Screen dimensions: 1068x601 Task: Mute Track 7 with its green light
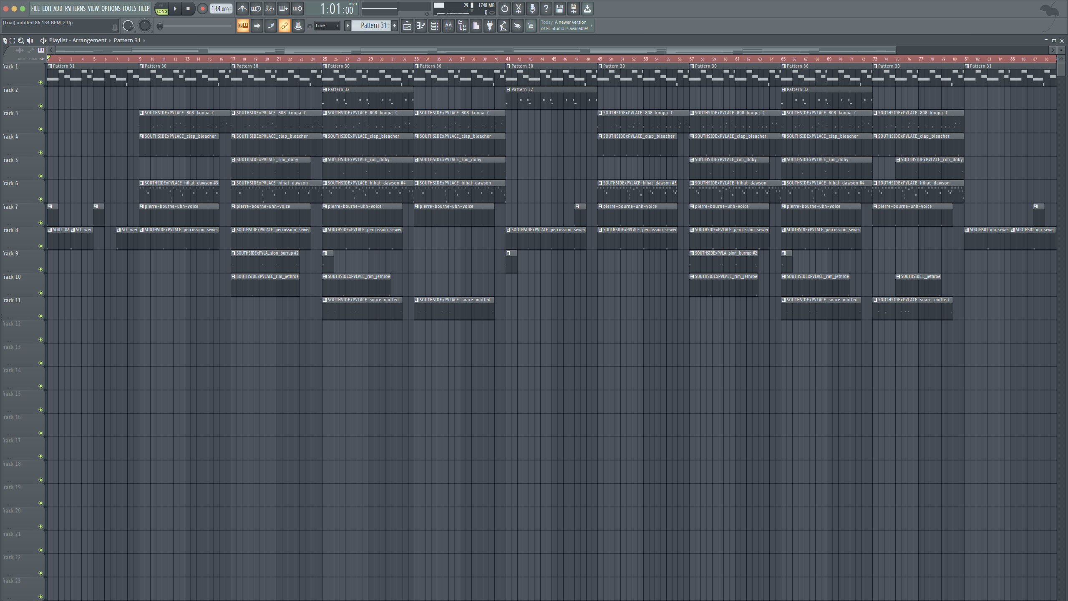pyautogui.click(x=40, y=223)
